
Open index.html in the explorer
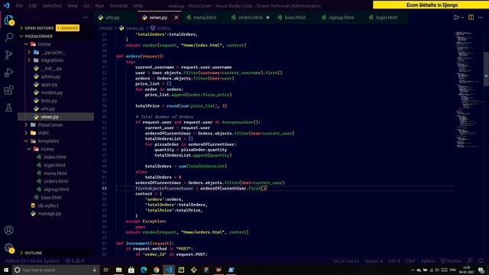pos(54,157)
